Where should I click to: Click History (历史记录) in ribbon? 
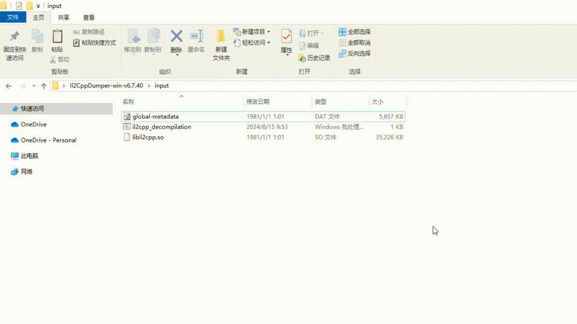click(x=314, y=58)
